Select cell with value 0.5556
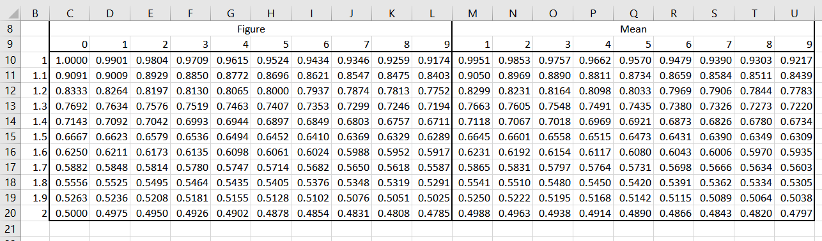This screenshot has height=241, width=822. coord(69,183)
